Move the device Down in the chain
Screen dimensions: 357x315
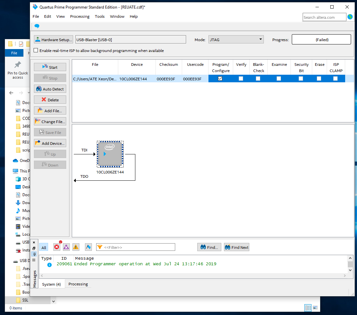[50, 165]
